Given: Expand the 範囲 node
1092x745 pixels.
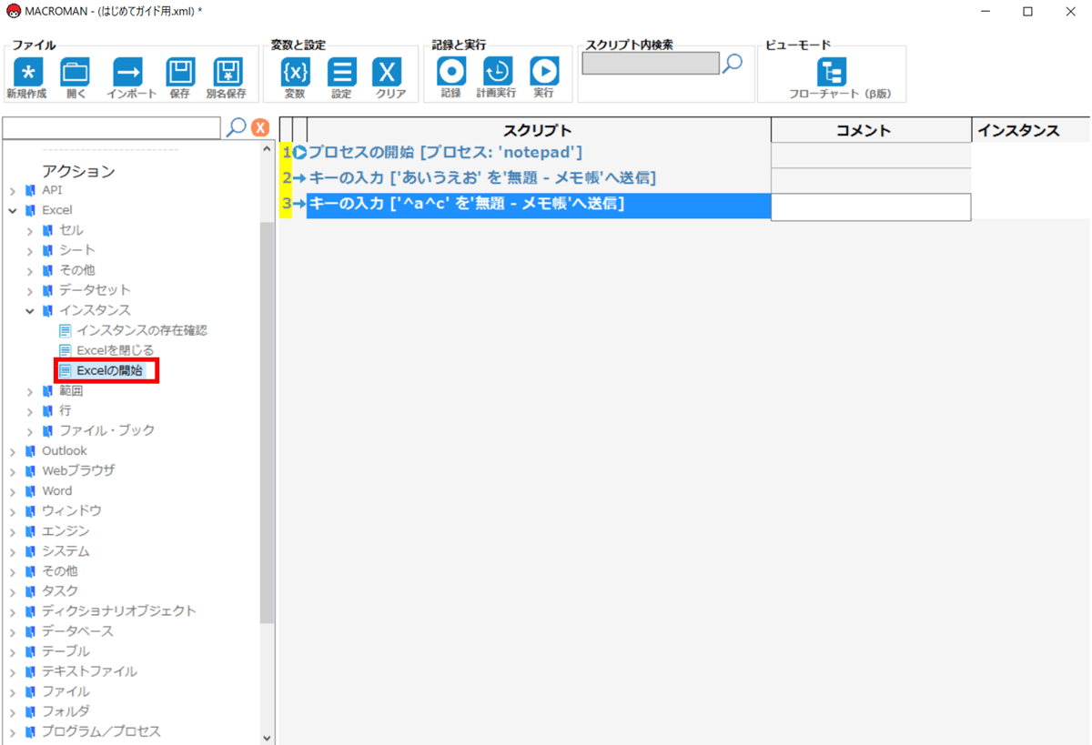Looking at the screenshot, I should point(30,392).
